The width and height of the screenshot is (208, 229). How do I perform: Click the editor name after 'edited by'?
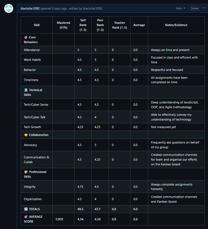(x=93, y=8)
